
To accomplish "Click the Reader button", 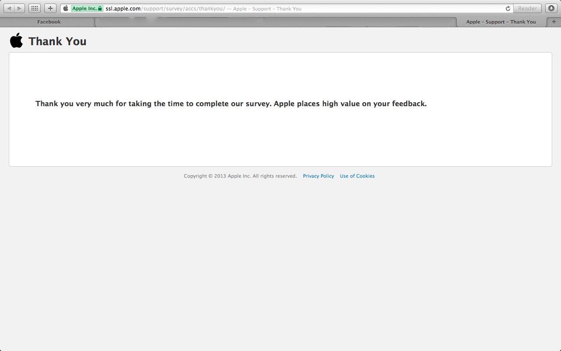I will [x=527, y=8].
